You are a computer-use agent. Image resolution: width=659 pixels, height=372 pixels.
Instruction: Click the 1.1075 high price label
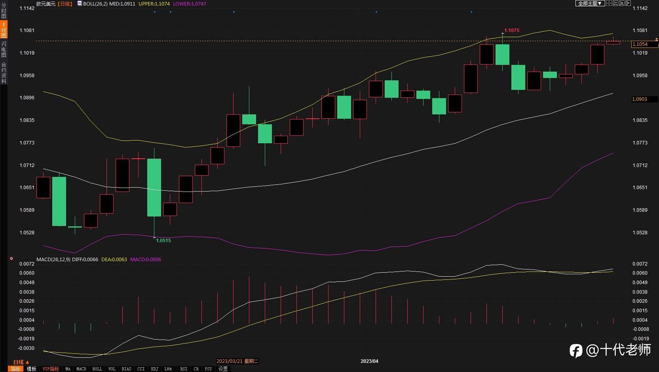coord(512,30)
